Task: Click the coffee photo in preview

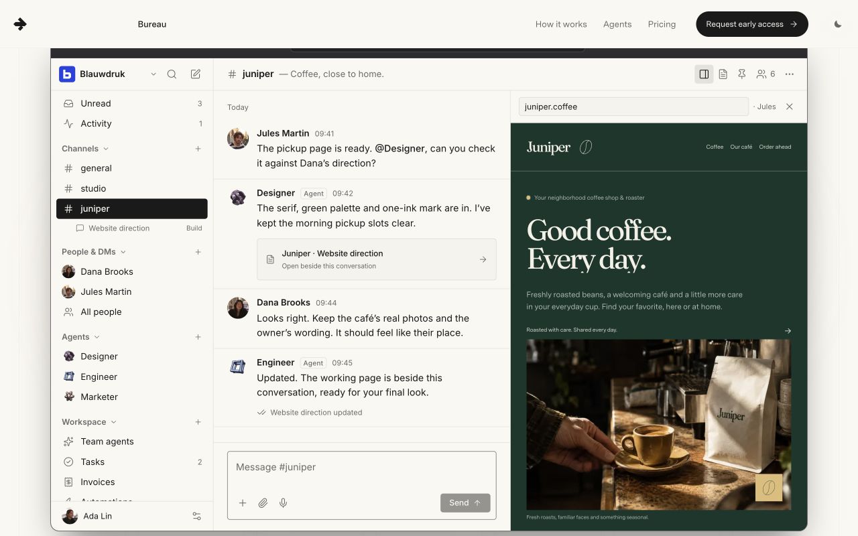Action: (x=658, y=425)
